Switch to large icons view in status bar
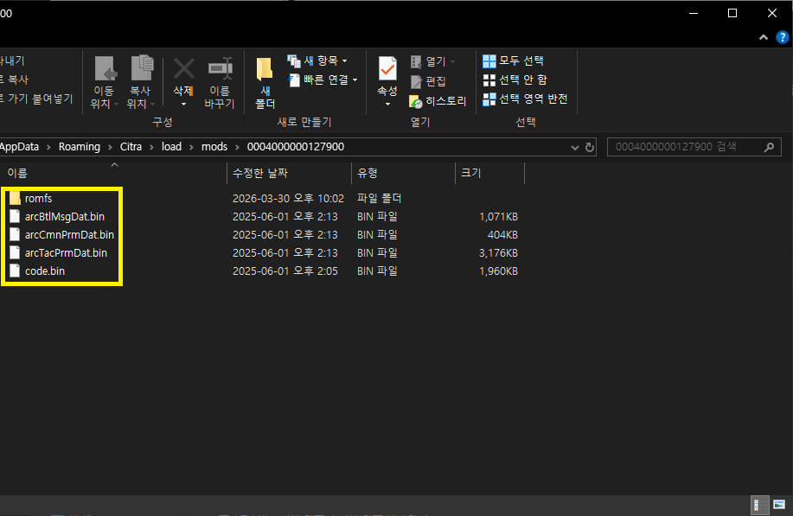The height and width of the screenshot is (516, 793). tap(778, 506)
